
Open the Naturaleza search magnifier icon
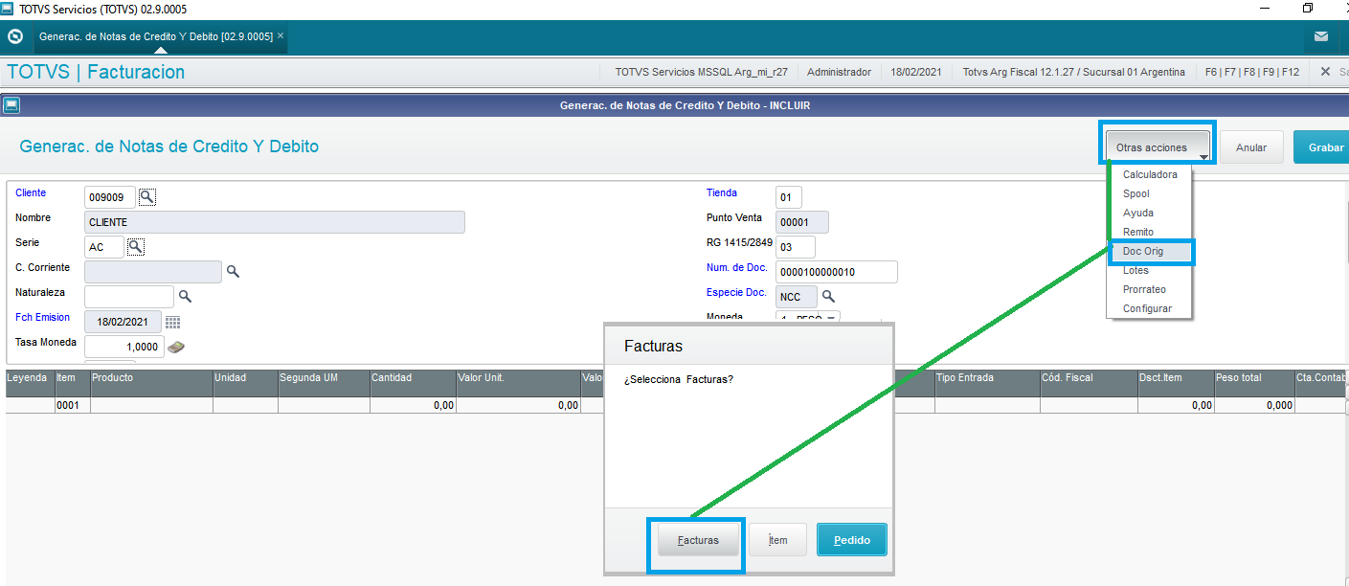pyautogui.click(x=186, y=297)
